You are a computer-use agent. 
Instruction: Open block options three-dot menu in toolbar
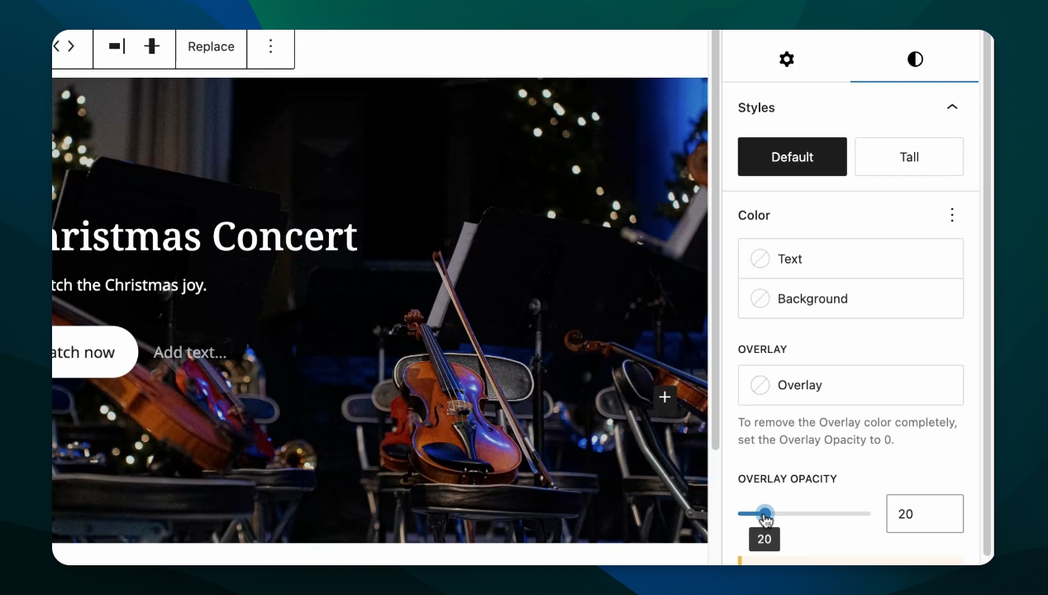point(270,47)
